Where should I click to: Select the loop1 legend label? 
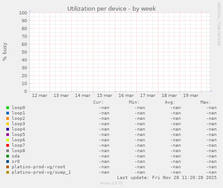point(18,113)
